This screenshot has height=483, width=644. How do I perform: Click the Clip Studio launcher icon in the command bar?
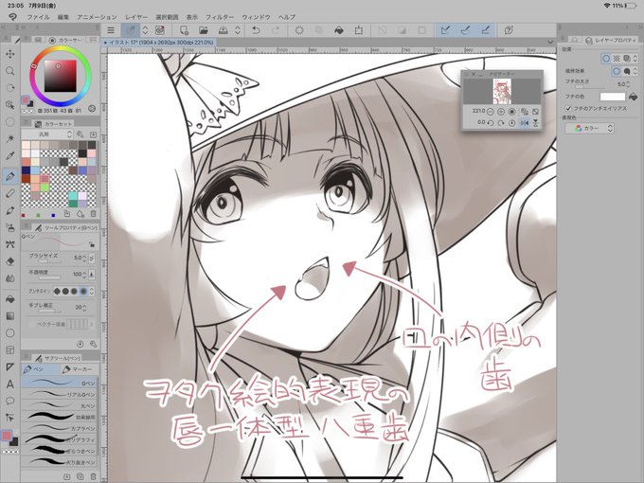[x=160, y=30]
